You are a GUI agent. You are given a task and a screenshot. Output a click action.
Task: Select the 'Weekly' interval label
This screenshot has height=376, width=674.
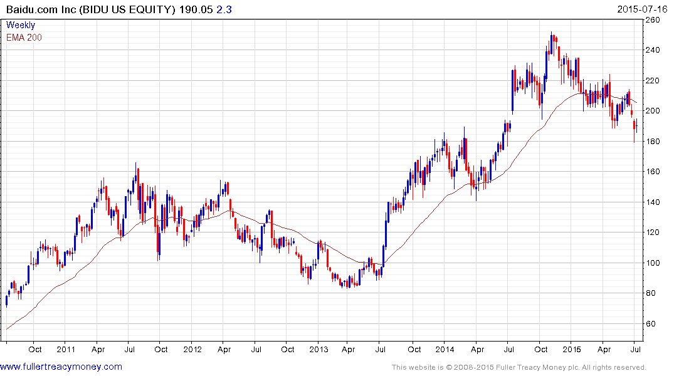[21, 25]
